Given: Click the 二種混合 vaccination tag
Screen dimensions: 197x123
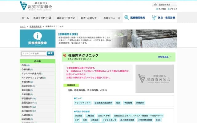Looking at the screenshot, I should point(90,116).
